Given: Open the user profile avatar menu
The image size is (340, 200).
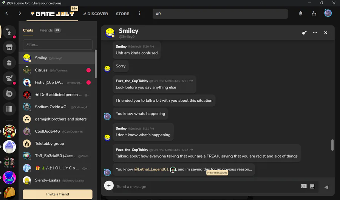Looking at the screenshot, I should click(x=328, y=13).
